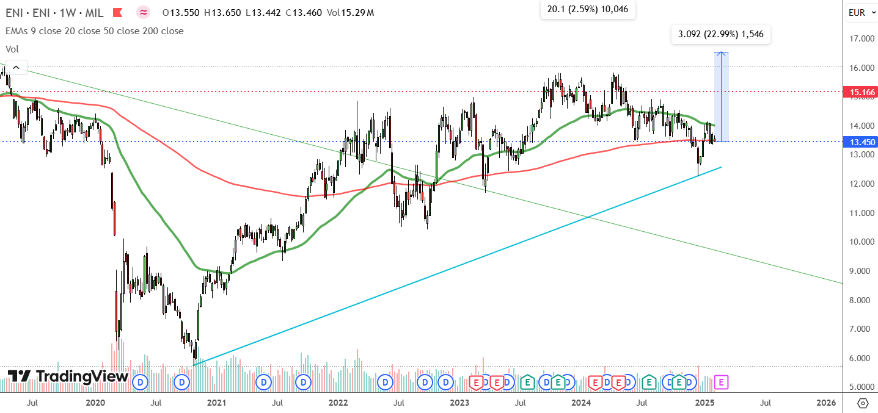Select the Vol indicator legend
The width and height of the screenshot is (878, 413).
tap(12, 48)
